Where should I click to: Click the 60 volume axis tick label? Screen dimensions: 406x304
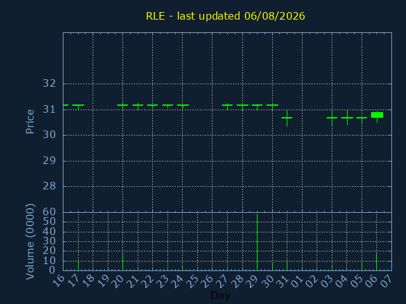[49, 212]
